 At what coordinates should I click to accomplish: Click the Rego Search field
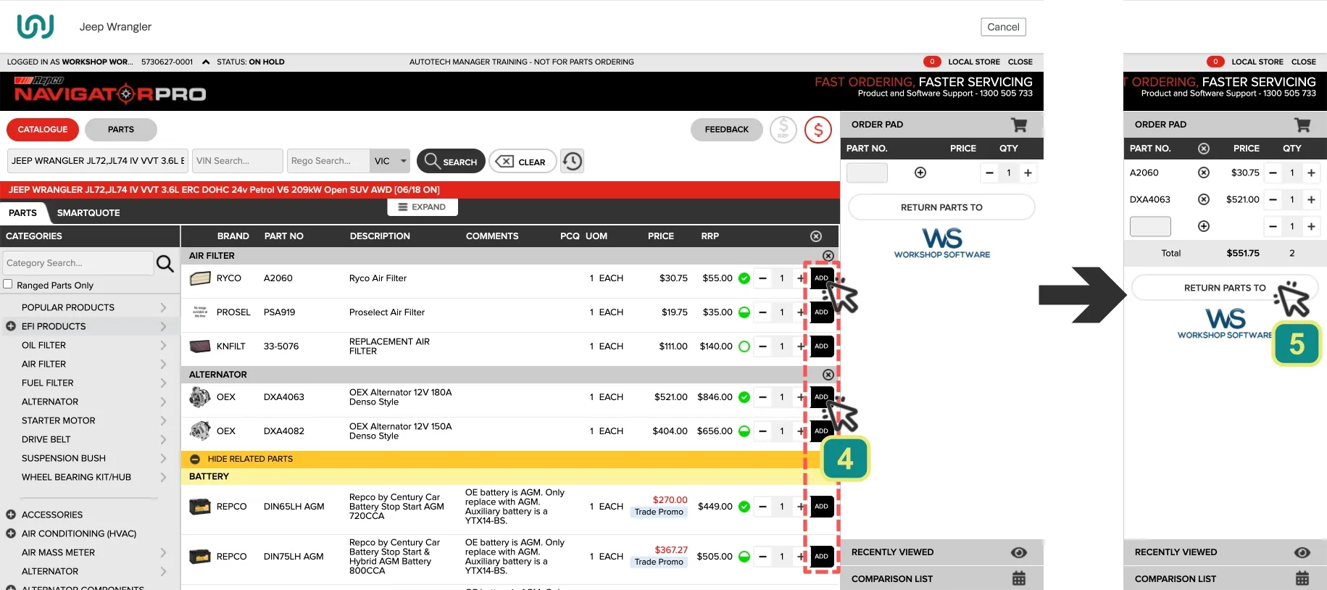pos(328,161)
